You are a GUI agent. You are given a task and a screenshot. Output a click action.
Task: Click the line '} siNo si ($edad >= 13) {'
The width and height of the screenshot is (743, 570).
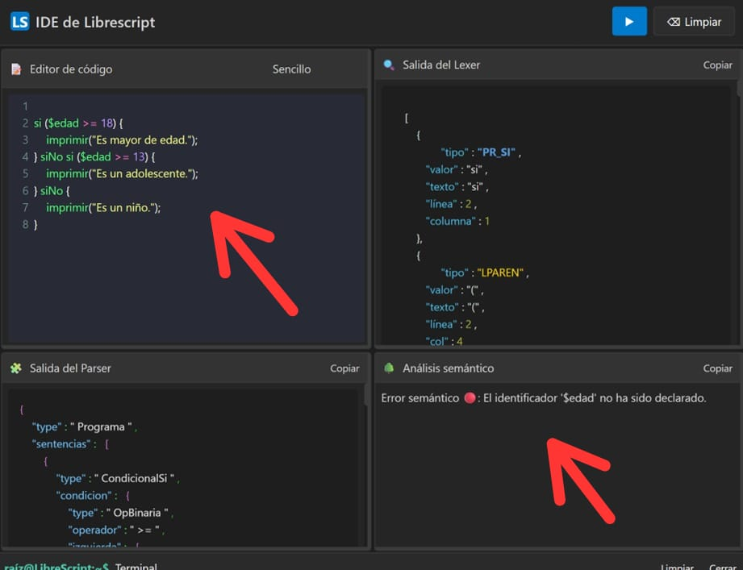(x=94, y=156)
